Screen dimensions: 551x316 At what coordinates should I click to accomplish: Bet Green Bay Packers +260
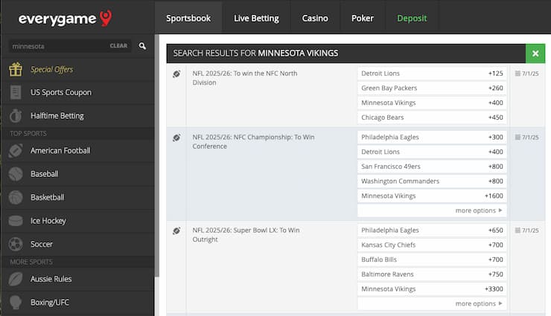tap(432, 88)
